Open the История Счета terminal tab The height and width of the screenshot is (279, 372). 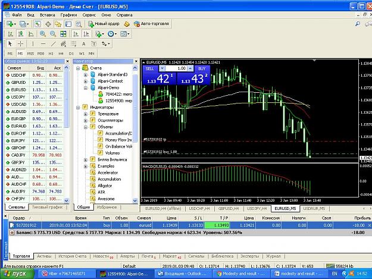pyautogui.click(x=73, y=256)
